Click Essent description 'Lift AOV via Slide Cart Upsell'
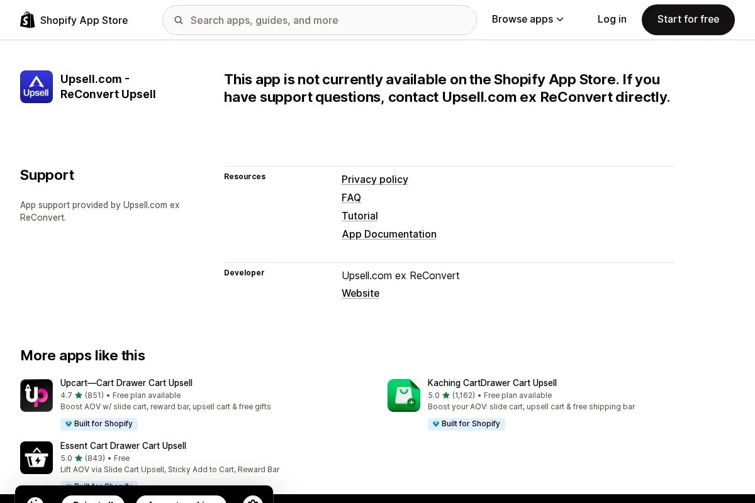 (170, 470)
